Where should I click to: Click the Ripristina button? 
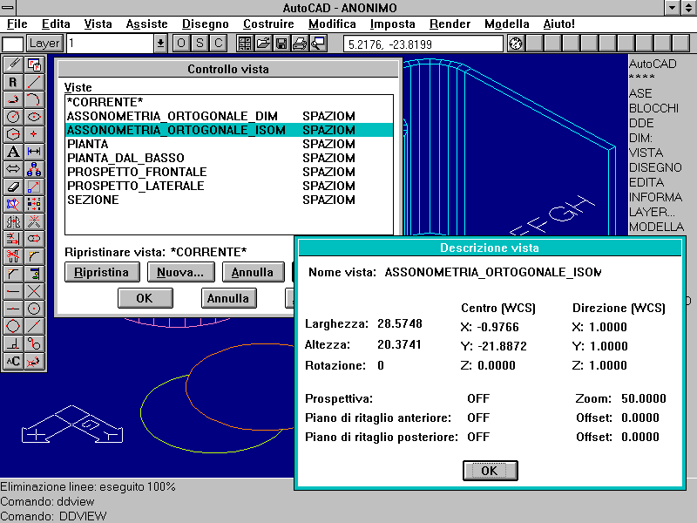[102, 272]
